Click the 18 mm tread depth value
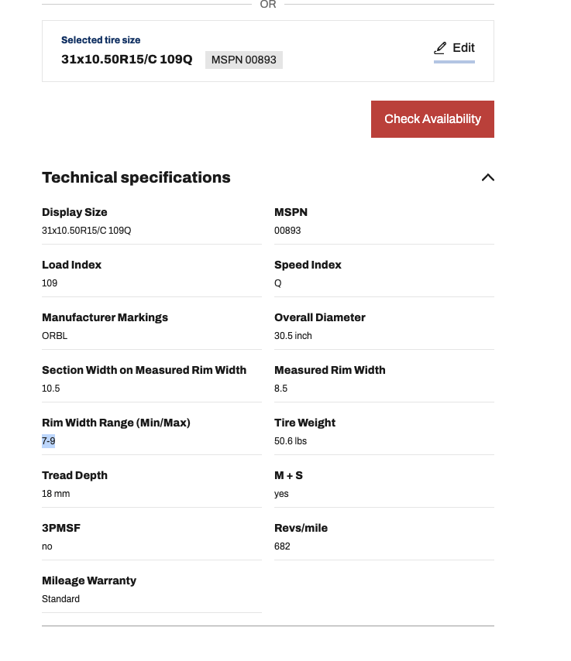Screen dimensions: 571x661 pyautogui.click(x=56, y=494)
